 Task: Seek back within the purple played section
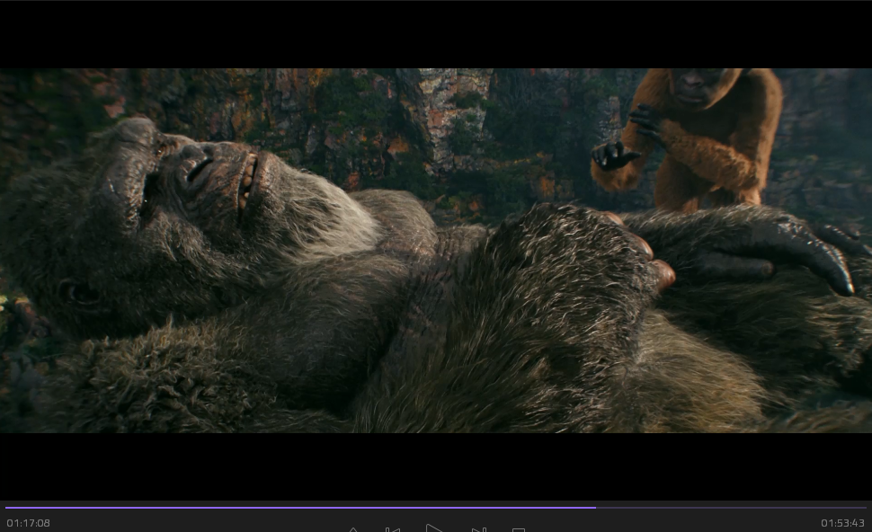pyautogui.click(x=297, y=508)
